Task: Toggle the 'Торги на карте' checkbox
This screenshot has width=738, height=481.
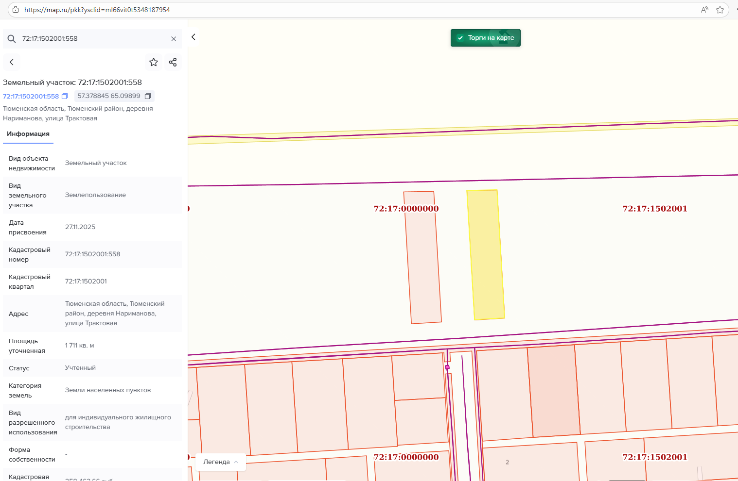Action: click(460, 38)
